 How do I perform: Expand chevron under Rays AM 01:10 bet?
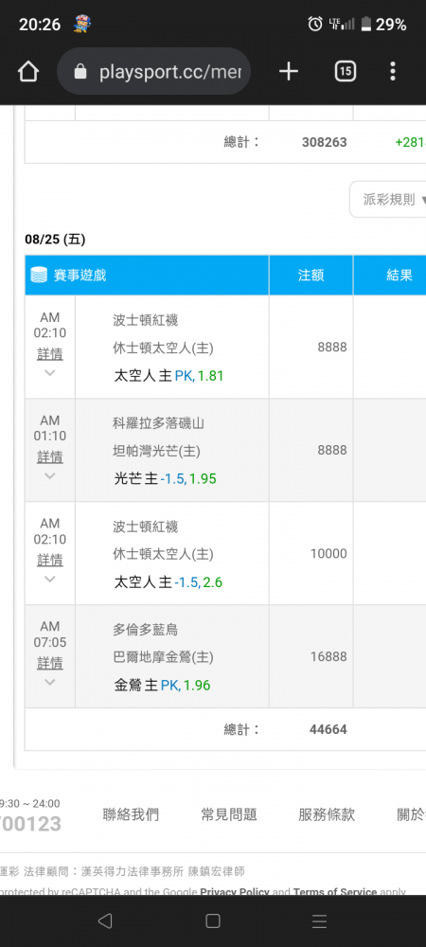click(50, 476)
